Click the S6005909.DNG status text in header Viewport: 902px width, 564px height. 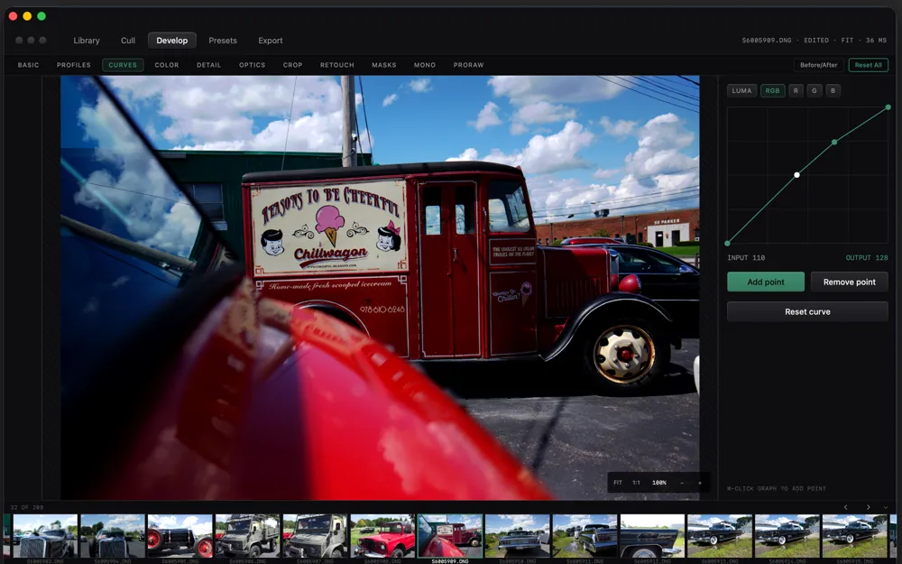pos(766,41)
